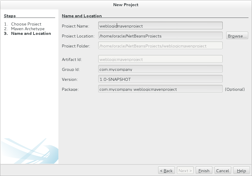Click the greyed-out Project Folder field
The image size is (252, 176).
click(x=160, y=46)
